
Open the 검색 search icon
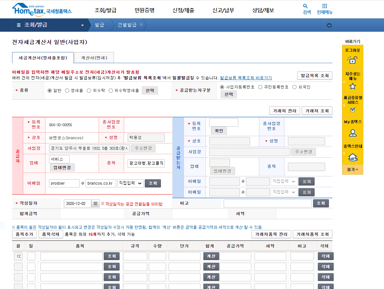coord(305,7)
